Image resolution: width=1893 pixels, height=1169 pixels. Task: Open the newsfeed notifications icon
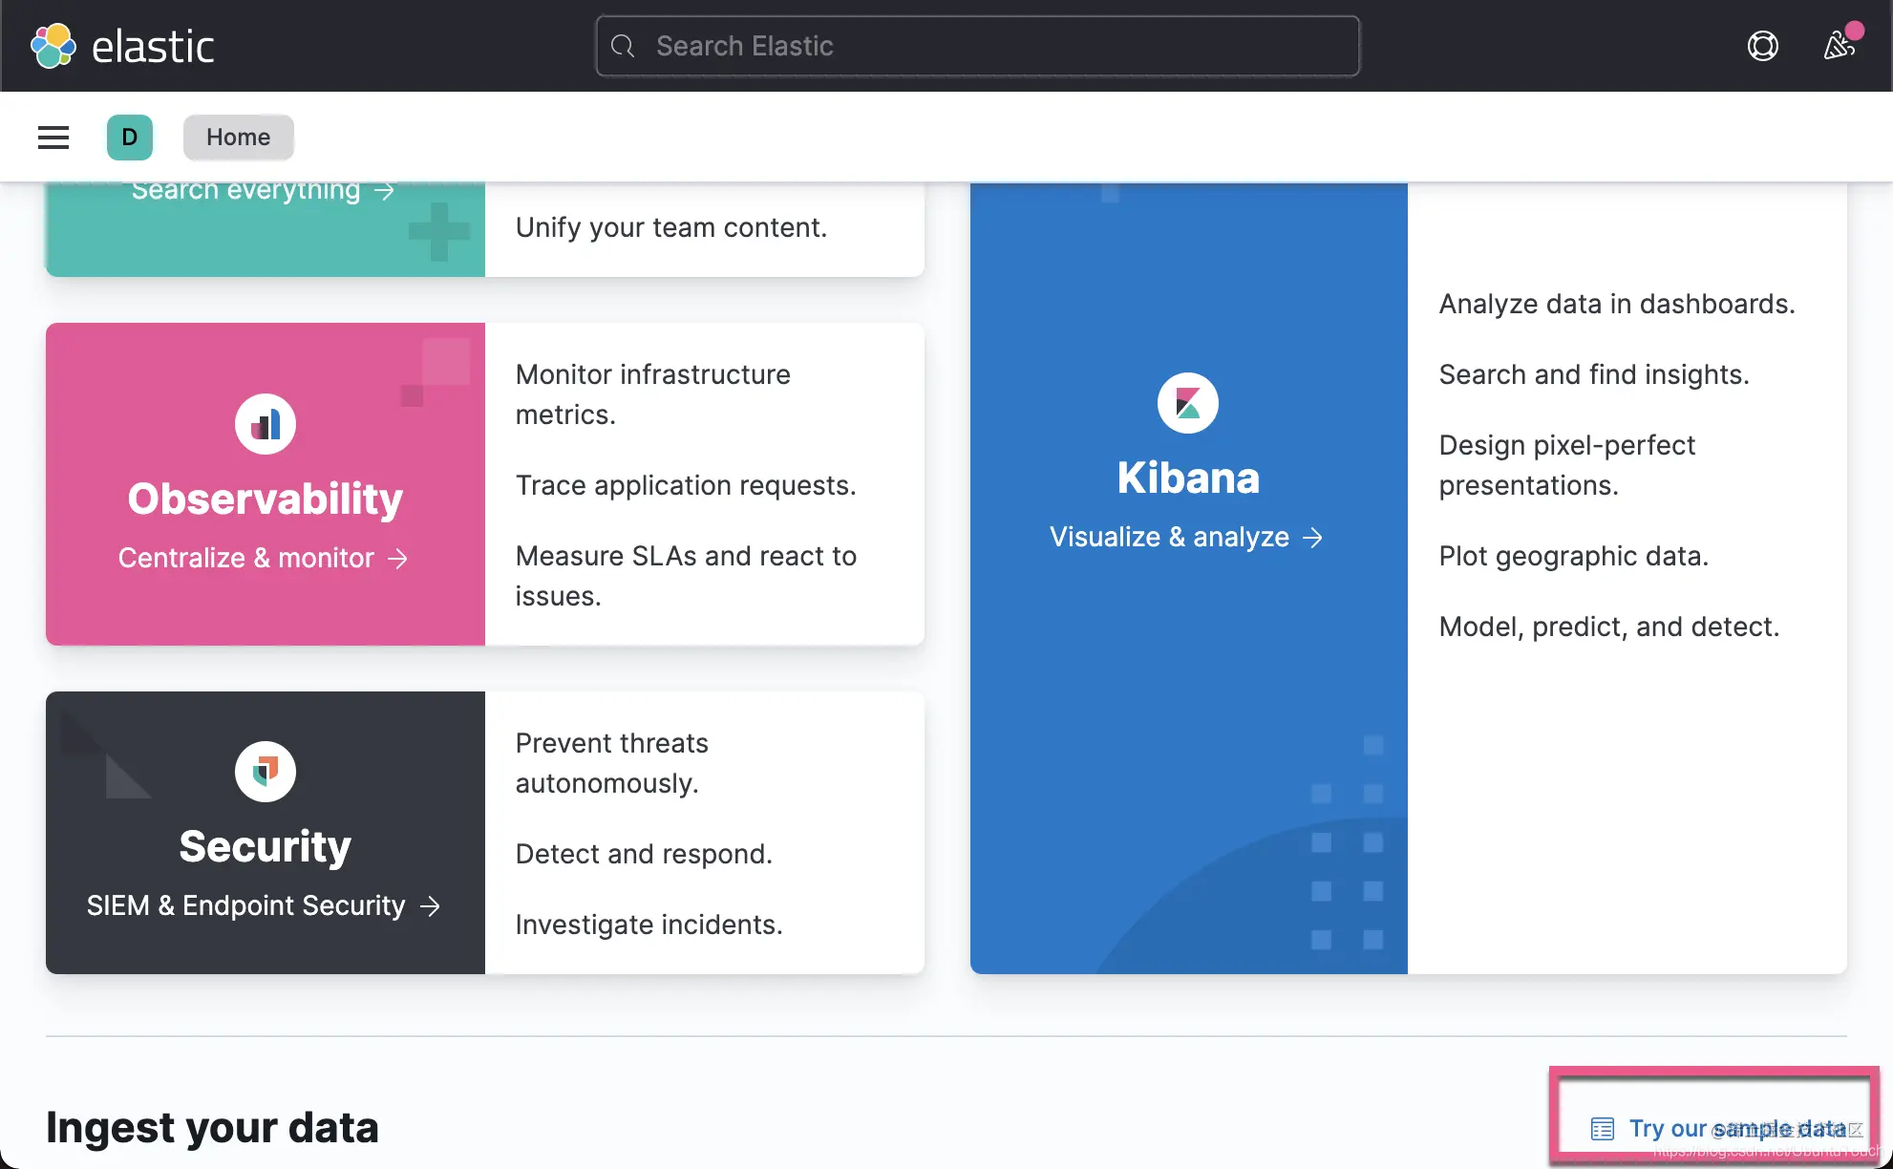(x=1839, y=46)
